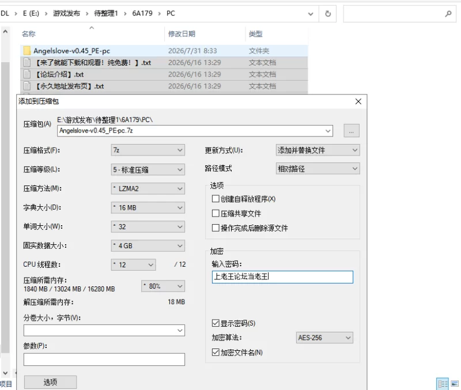Expand the chevron after 6A179 in breadcrumb

pyautogui.click(x=160, y=13)
